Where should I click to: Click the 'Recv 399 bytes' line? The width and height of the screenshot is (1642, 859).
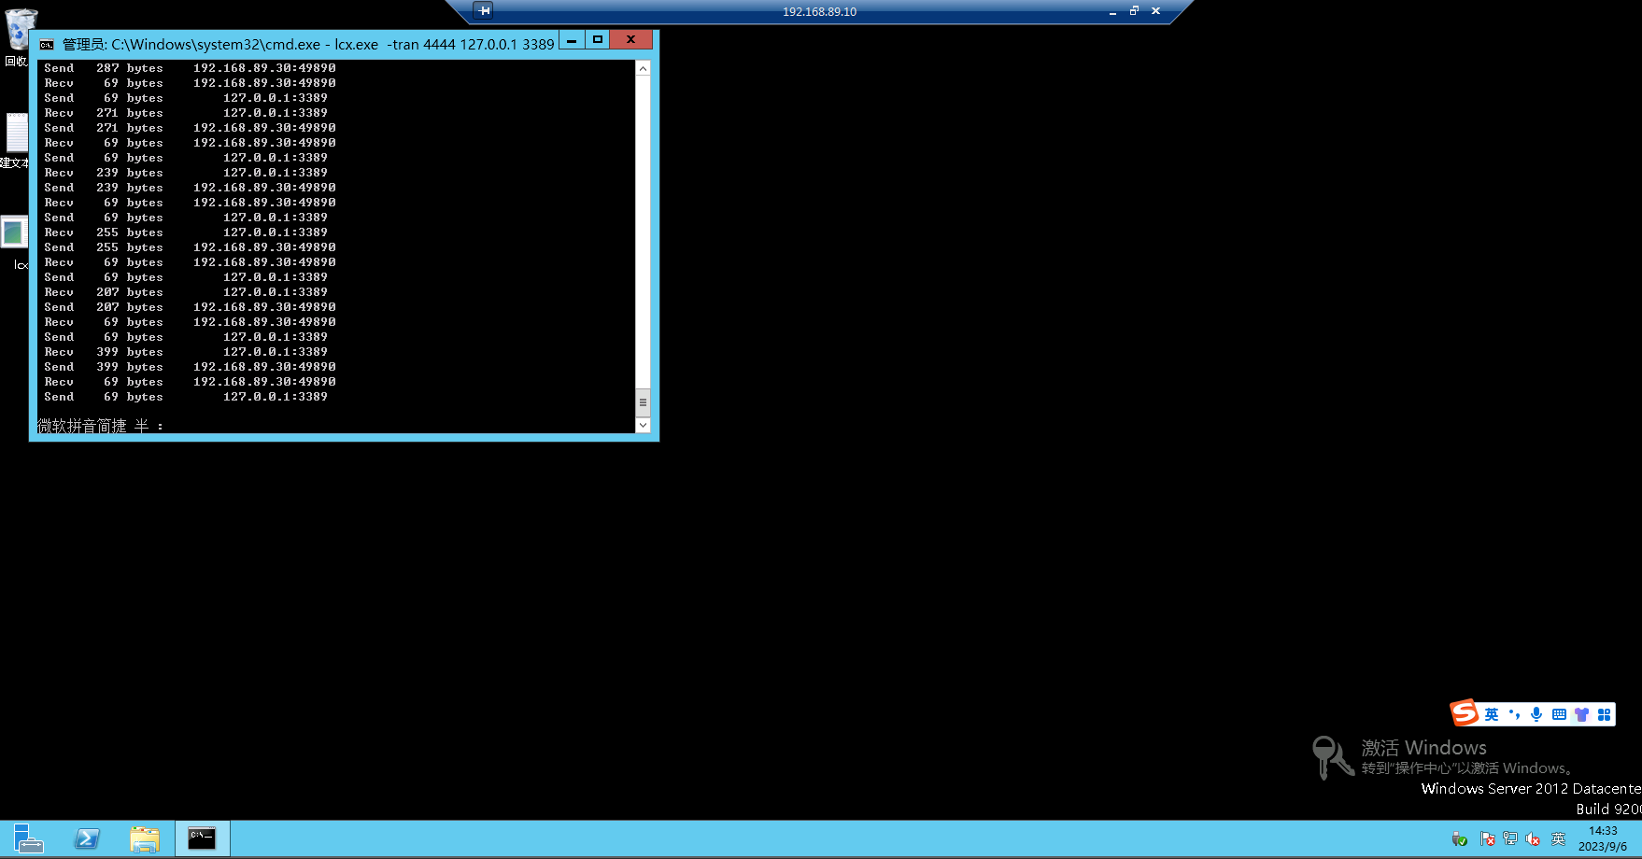186,352
